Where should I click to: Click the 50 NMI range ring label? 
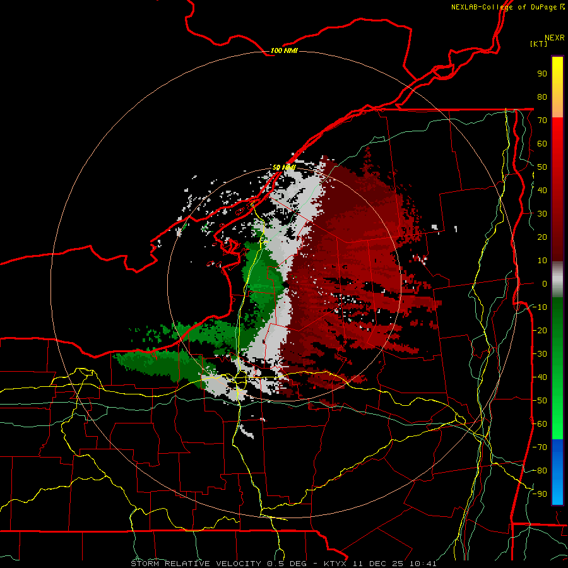pyautogui.click(x=284, y=167)
